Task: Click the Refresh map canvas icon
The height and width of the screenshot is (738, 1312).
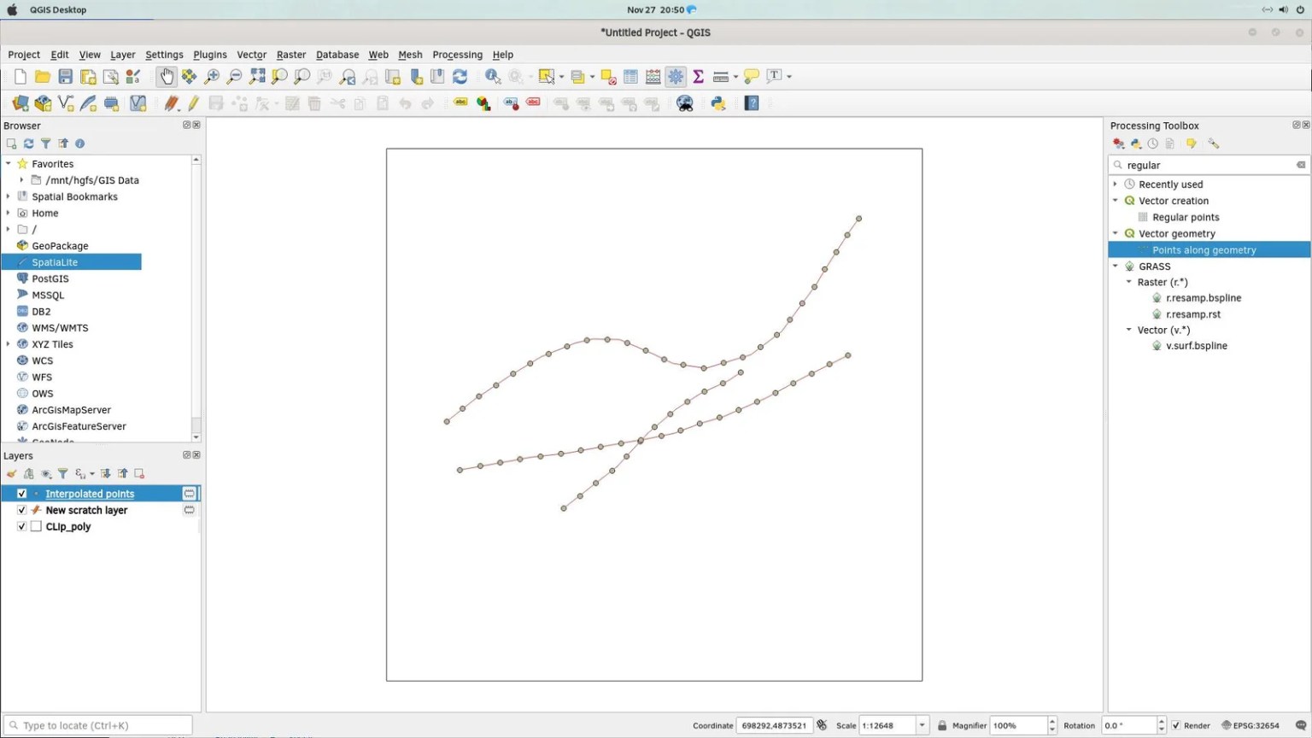Action: 460,76
